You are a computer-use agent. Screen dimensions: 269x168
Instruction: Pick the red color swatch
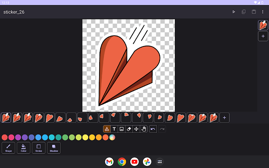pos(5,137)
